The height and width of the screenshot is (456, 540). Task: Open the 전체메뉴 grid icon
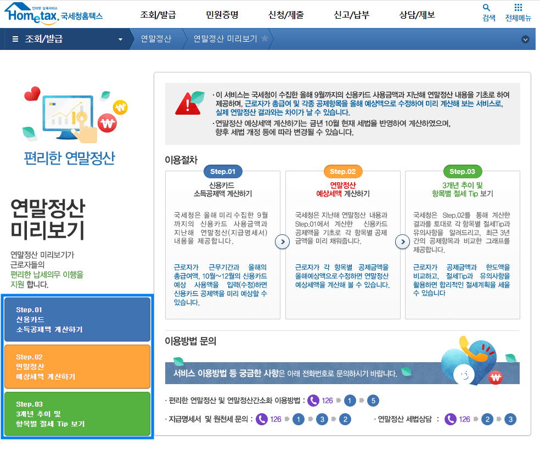point(517,7)
